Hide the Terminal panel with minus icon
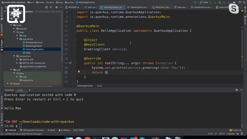Viewport: 247px width, 139px height. (241, 90)
